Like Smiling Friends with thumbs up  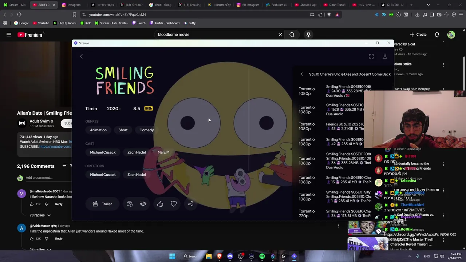pyautogui.click(x=160, y=204)
